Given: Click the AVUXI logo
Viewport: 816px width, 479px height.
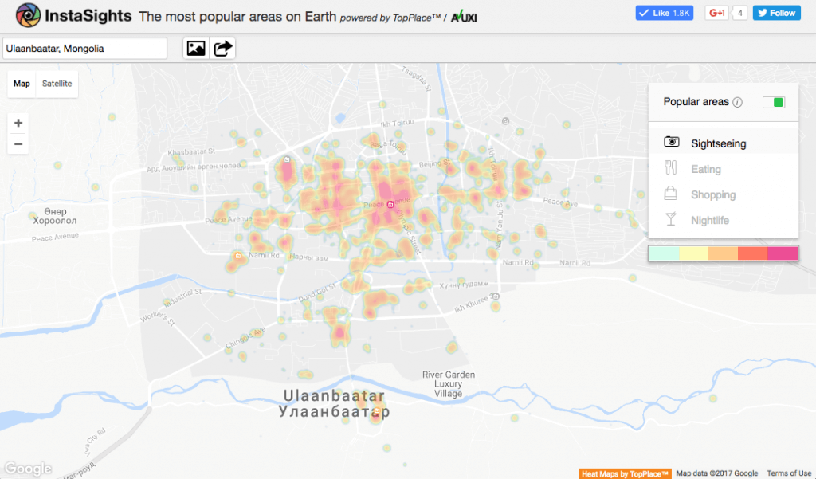Looking at the screenshot, I should (464, 17).
